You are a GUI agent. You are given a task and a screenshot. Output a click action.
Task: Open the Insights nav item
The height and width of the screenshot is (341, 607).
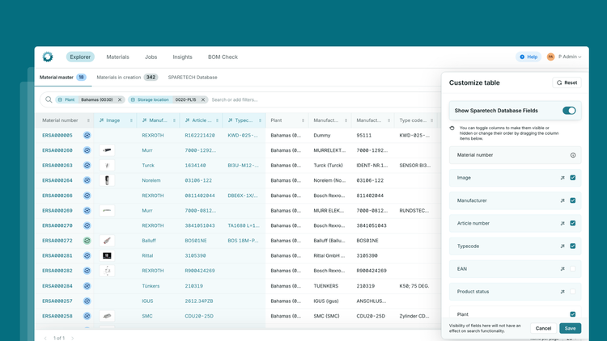click(x=182, y=57)
